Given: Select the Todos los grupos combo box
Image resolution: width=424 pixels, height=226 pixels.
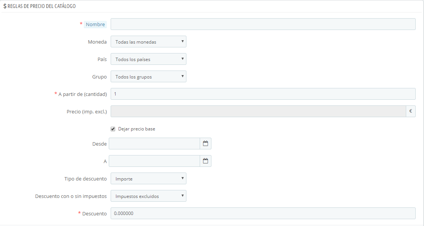Looking at the screenshot, I should pyautogui.click(x=148, y=76).
